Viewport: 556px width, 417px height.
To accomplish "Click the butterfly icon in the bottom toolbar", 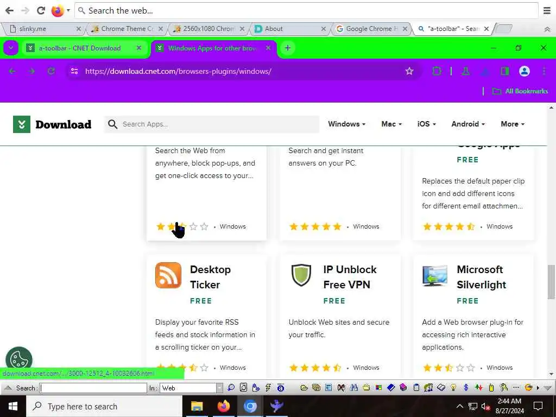I will click(341, 388).
